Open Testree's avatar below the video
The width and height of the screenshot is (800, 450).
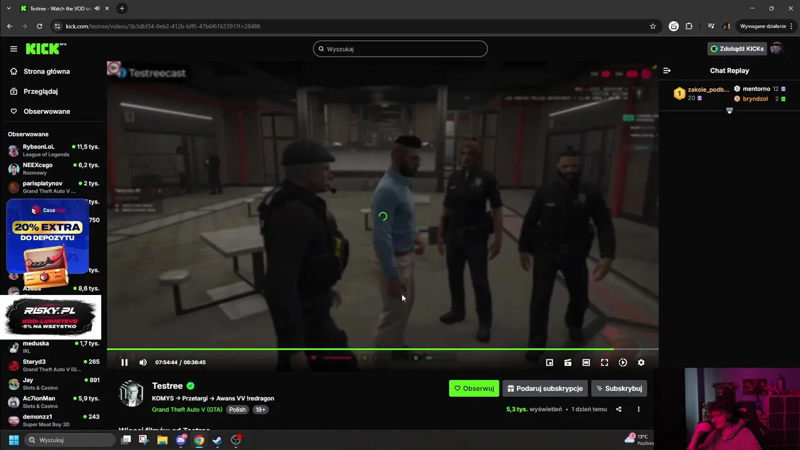pos(131,394)
